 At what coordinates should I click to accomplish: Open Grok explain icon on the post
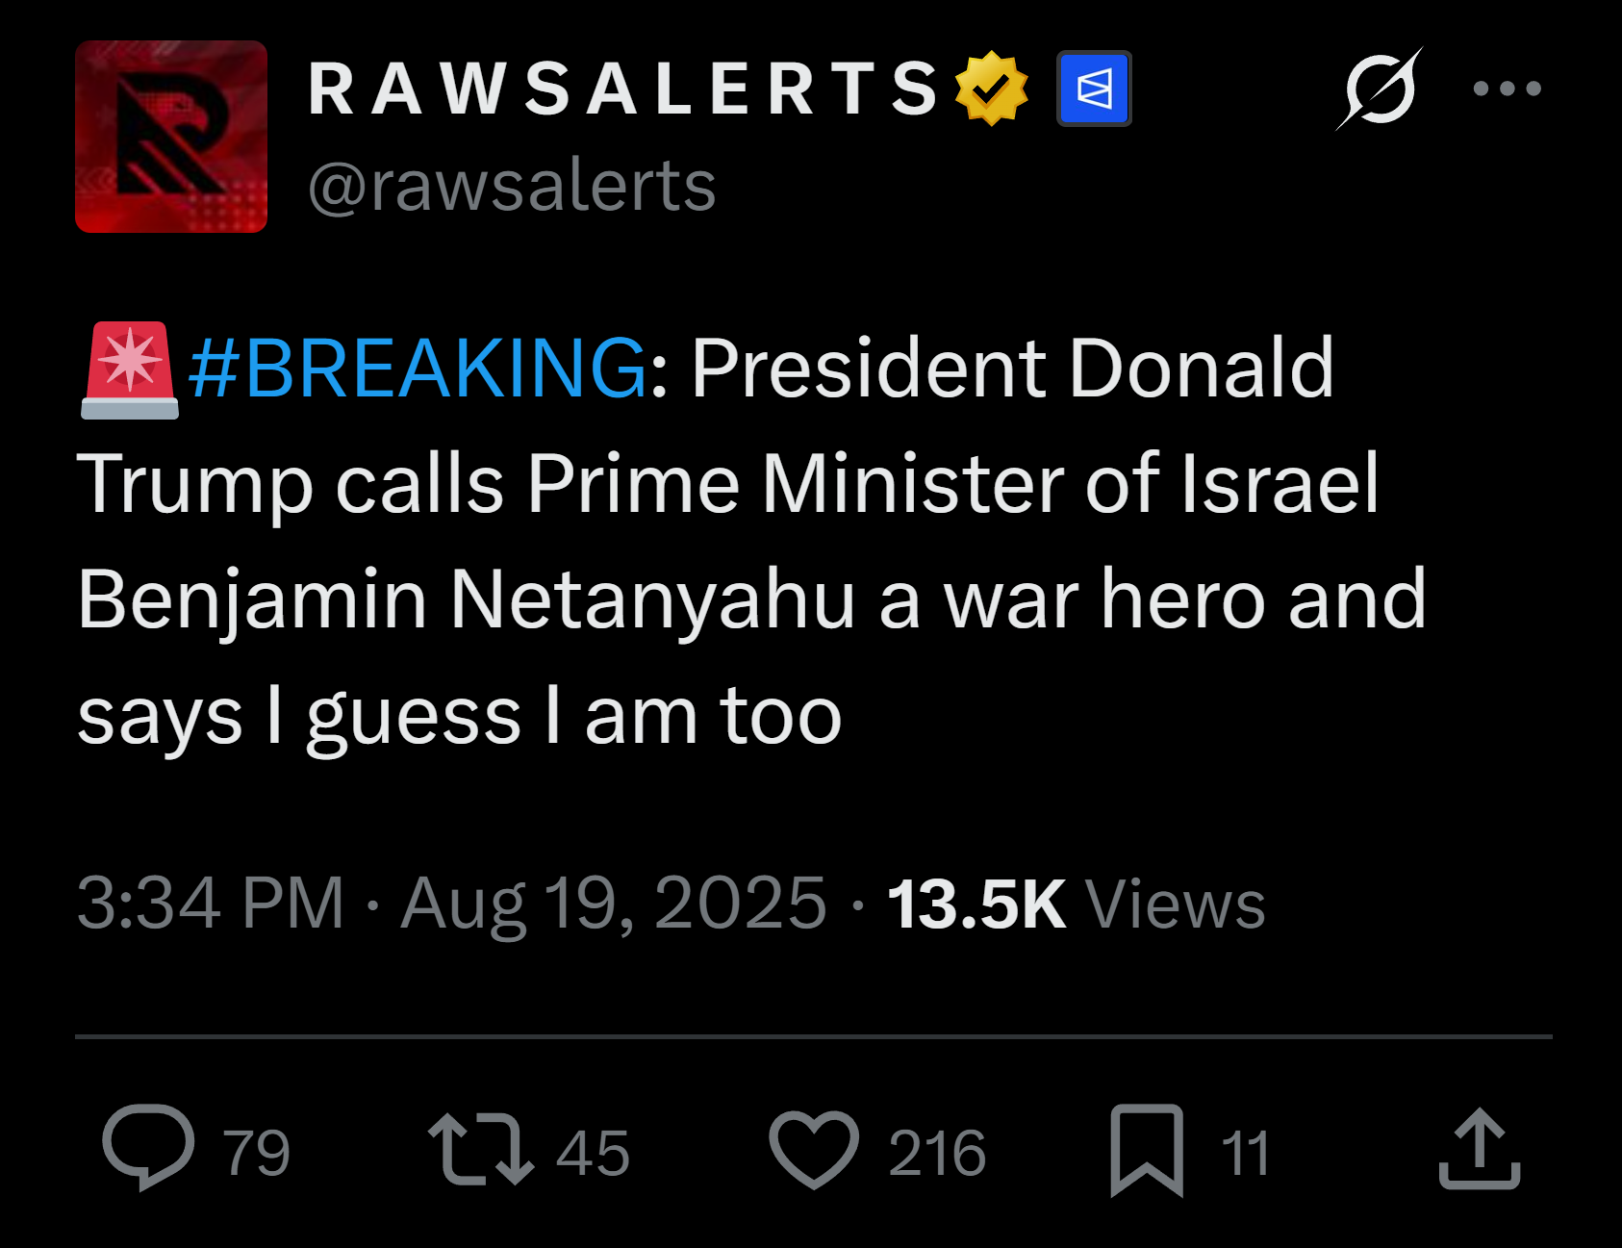1379,89
